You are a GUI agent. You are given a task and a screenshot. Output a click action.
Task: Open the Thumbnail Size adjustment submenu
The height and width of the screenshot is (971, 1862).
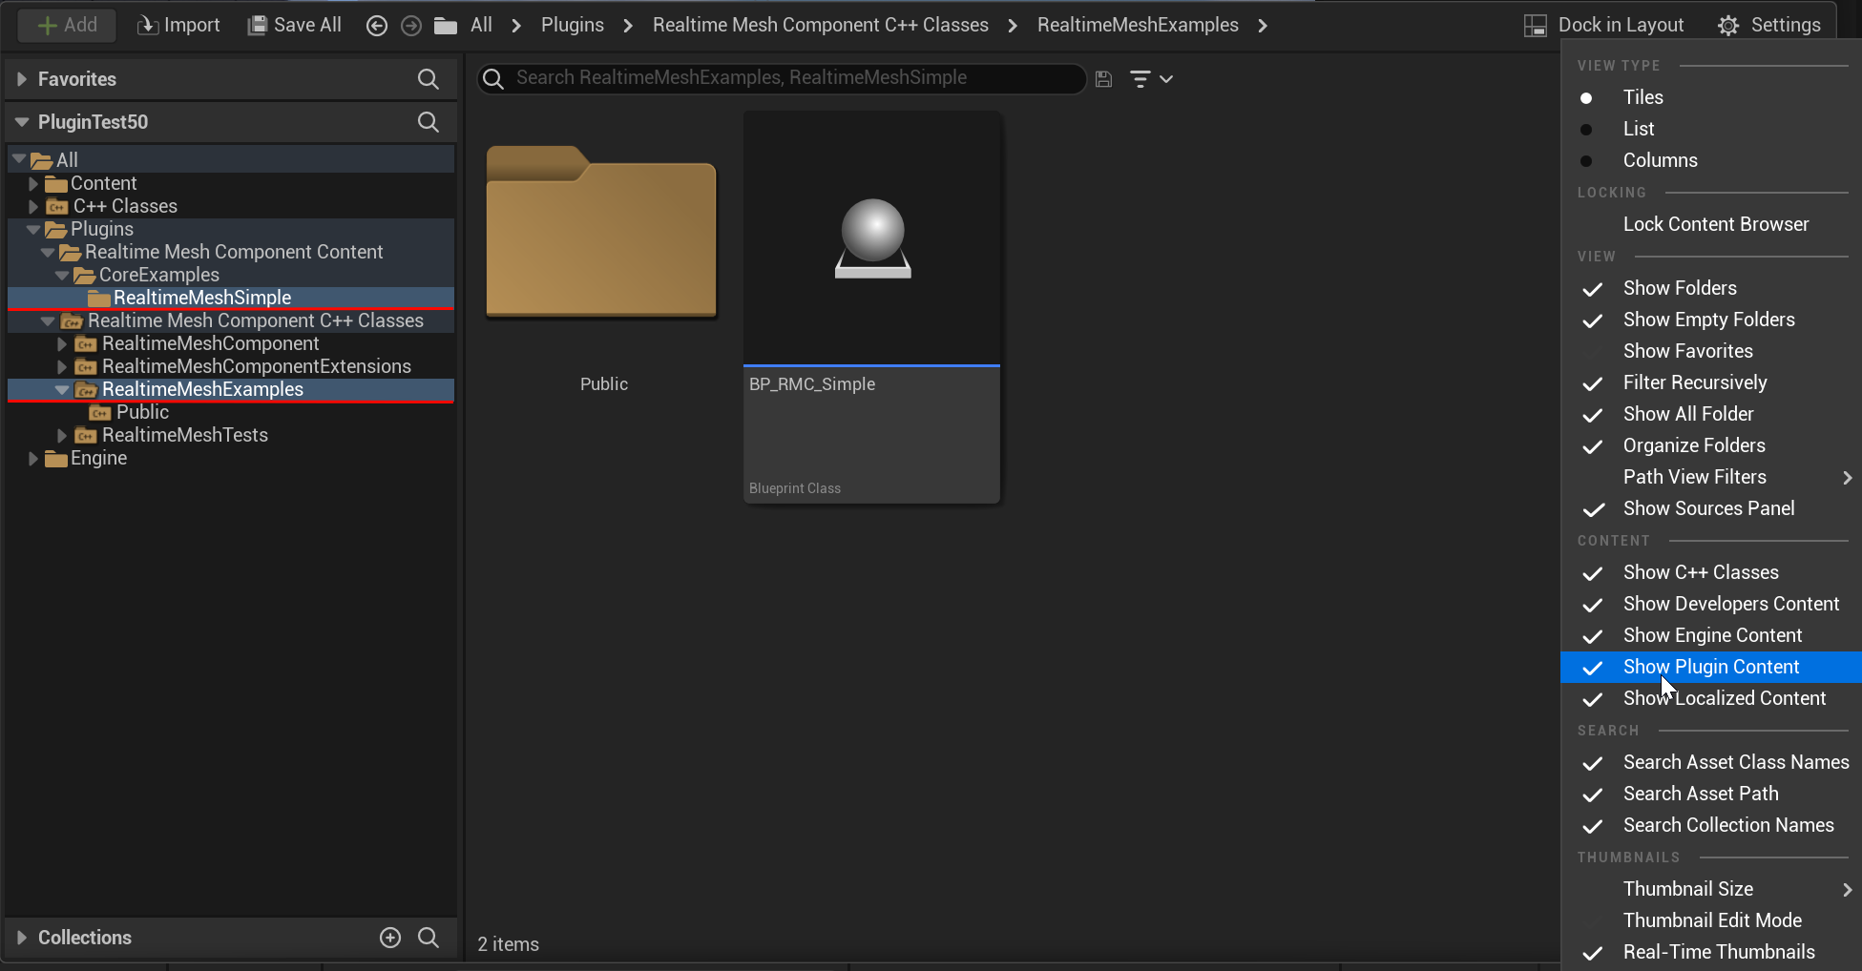point(1688,888)
